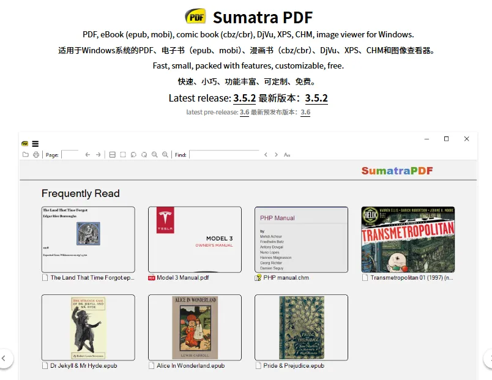Image resolution: width=492 pixels, height=380 pixels.
Task: Click the Frequently Read heading
Action: tap(80, 193)
